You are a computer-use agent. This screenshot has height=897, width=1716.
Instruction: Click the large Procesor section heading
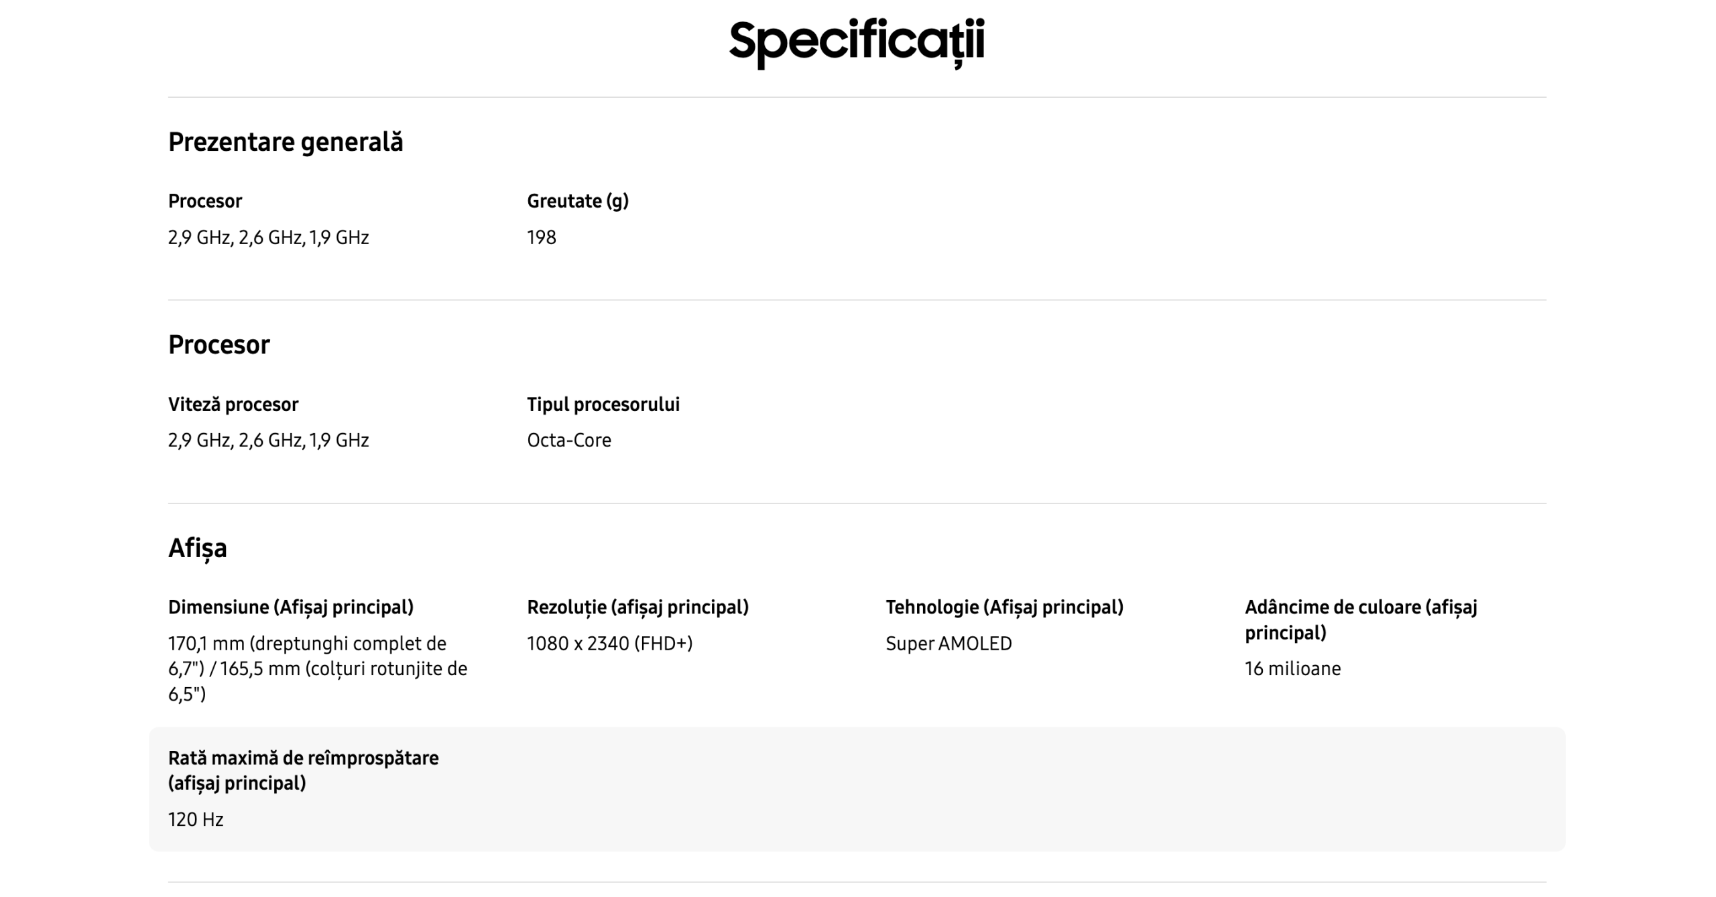(x=219, y=345)
